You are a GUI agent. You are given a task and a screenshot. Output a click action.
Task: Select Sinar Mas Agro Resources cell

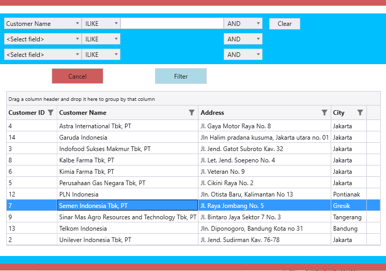click(x=128, y=217)
